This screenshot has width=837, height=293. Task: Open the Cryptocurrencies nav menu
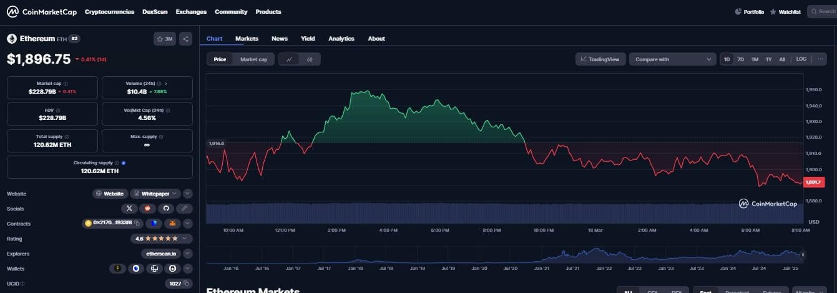click(109, 12)
